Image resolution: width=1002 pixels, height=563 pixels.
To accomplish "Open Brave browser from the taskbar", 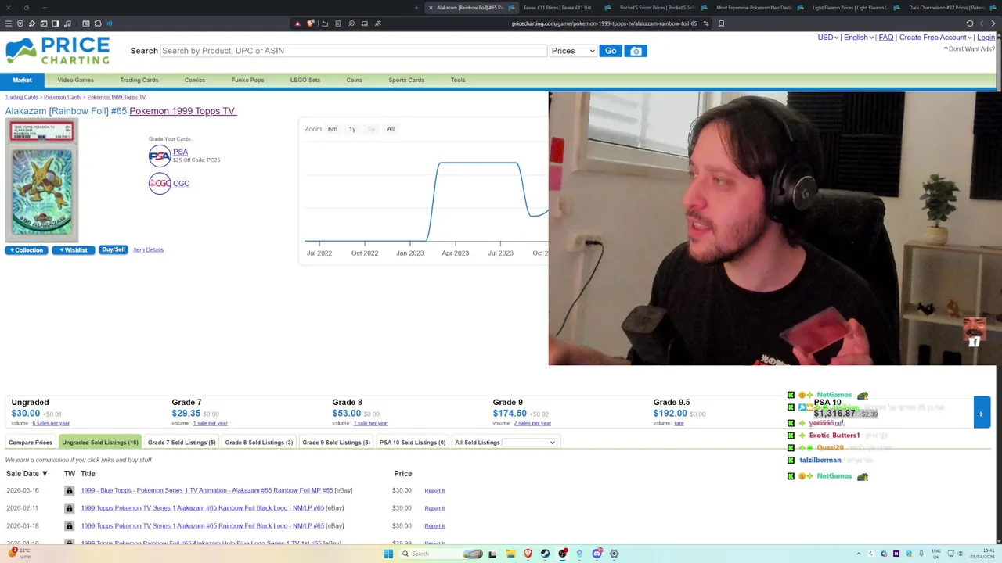I will pos(528,554).
